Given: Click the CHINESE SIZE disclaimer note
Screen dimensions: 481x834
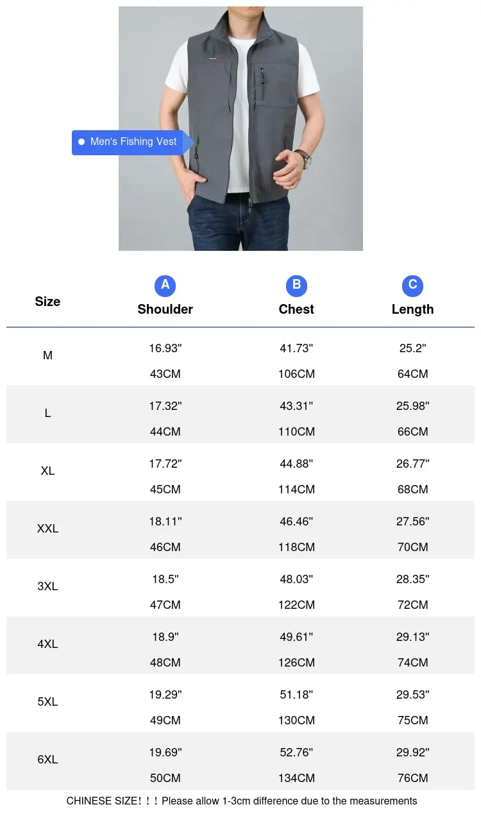Looking at the screenshot, I should 242,801.
